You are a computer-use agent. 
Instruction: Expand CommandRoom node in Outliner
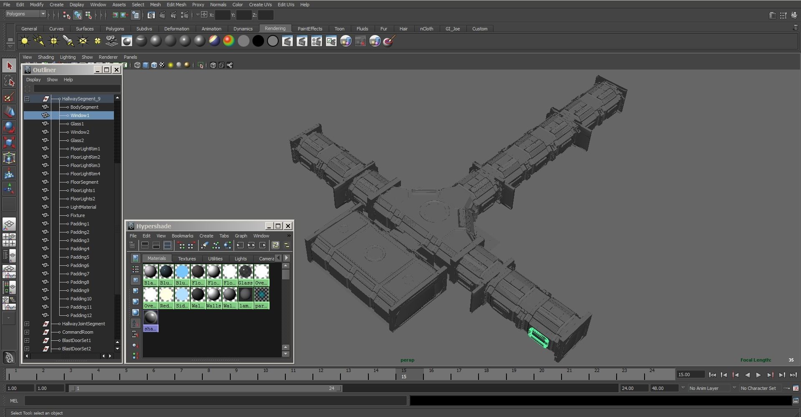pyautogui.click(x=27, y=332)
